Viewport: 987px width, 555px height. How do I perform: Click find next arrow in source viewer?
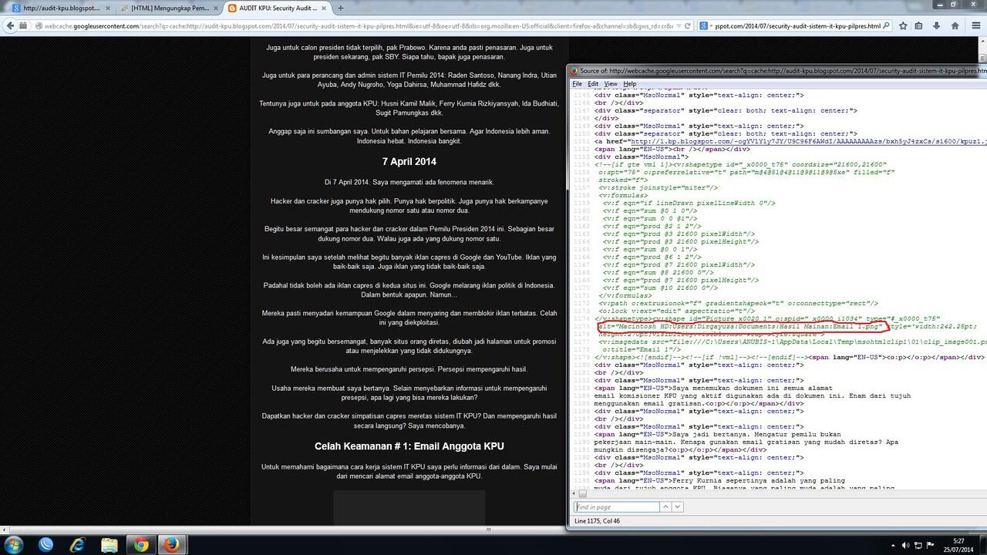(678, 506)
